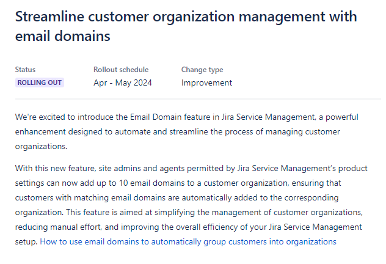Click the 'Improvement' change type value
Image resolution: width=386 pixels, height=264 pixels.
tap(206, 82)
